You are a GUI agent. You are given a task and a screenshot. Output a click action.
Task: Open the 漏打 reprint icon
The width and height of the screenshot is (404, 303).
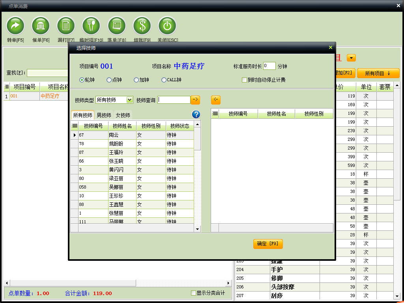(66, 26)
